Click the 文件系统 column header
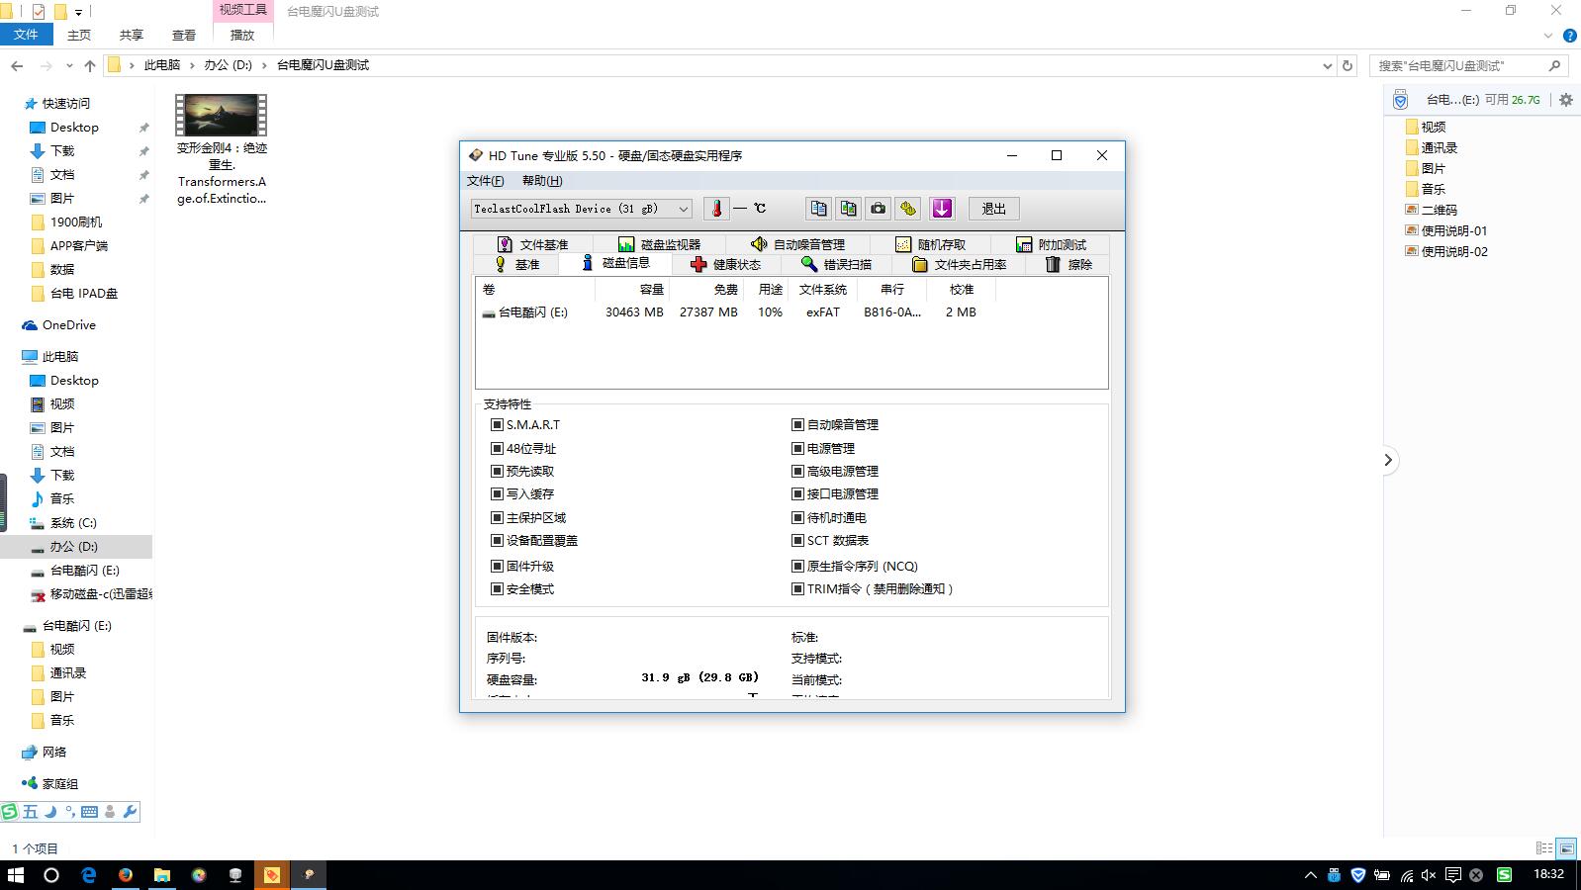The width and height of the screenshot is (1581, 890). 823,290
